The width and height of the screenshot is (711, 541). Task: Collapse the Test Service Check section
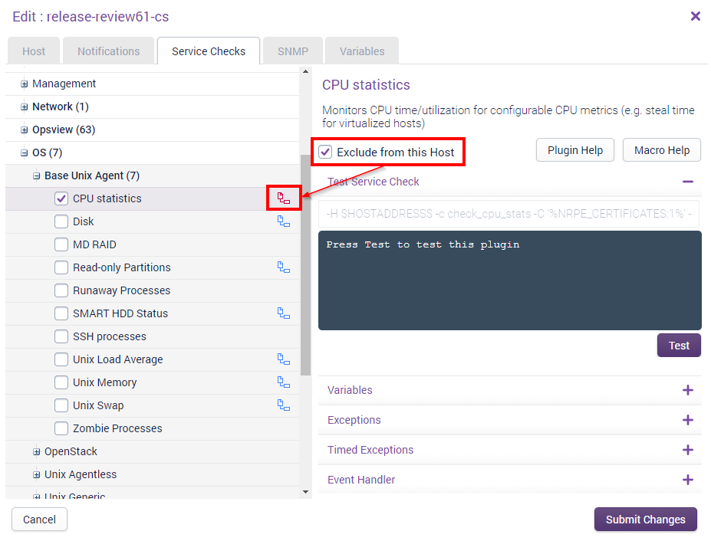click(687, 182)
